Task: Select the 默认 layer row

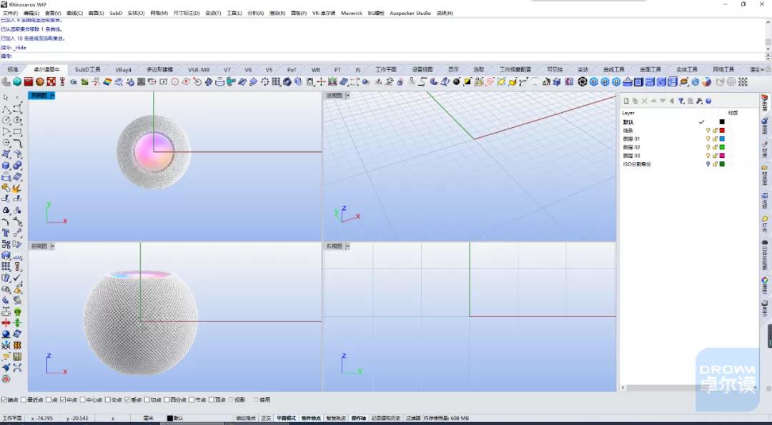Action: pos(689,122)
